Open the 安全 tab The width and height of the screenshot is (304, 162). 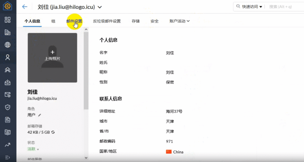[x=154, y=21]
